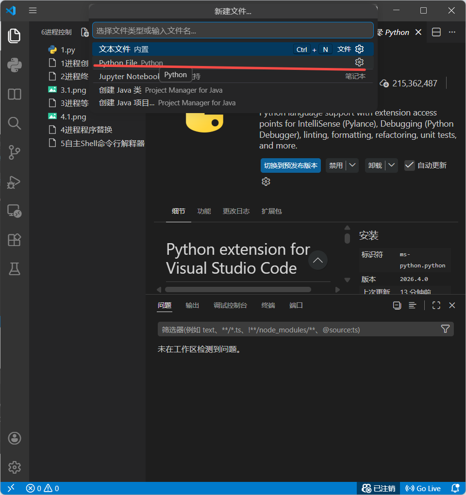Image resolution: width=466 pixels, height=495 pixels.
Task: Switch to the 扩展包 tab
Action: pos(271,211)
